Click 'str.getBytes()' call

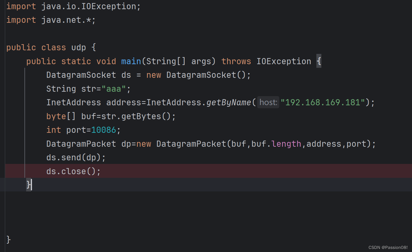coord(136,116)
